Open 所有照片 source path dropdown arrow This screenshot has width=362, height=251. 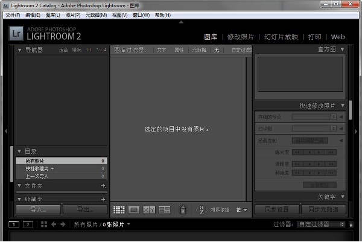(129, 224)
